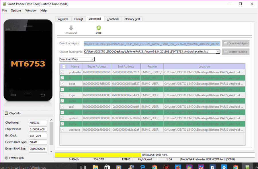The image size is (258, 169).
Task: Click the Begin Address column header
Action: [x=97, y=67]
